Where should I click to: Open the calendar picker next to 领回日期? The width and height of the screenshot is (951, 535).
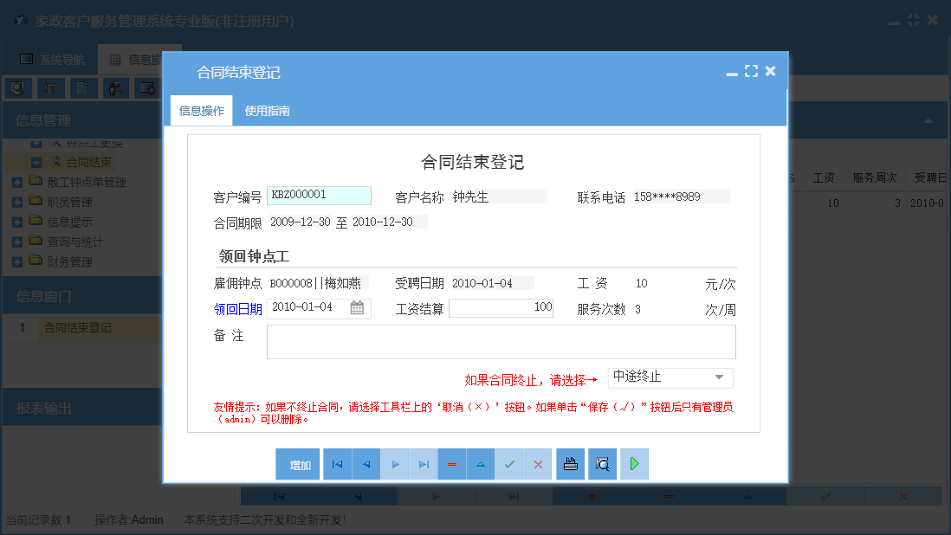tap(359, 307)
